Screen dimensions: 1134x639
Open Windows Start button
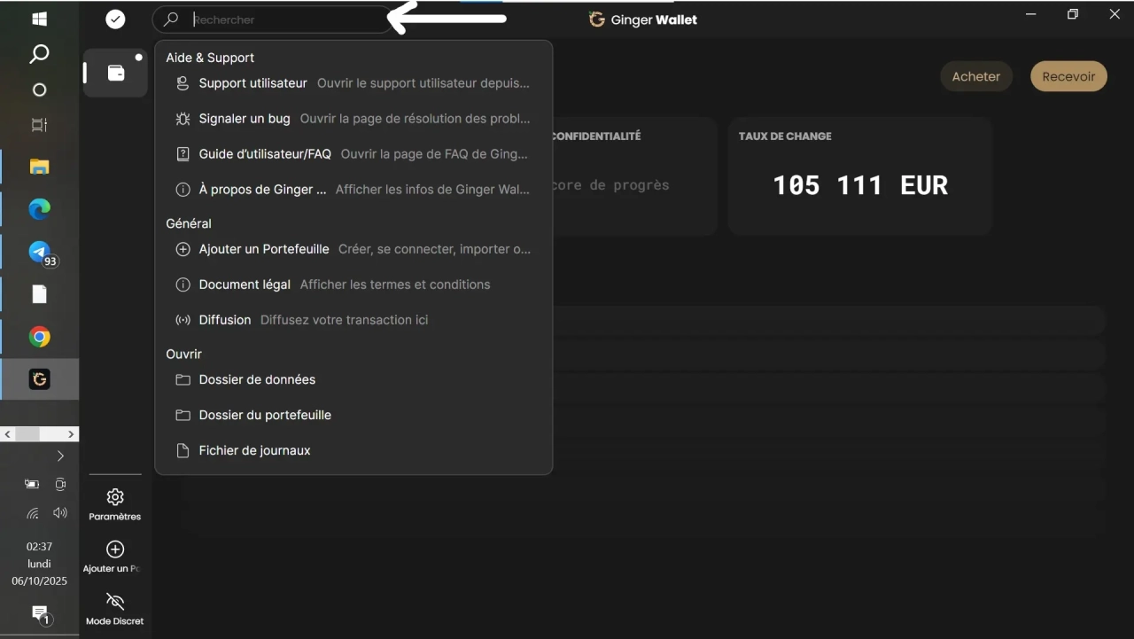pyautogui.click(x=39, y=19)
